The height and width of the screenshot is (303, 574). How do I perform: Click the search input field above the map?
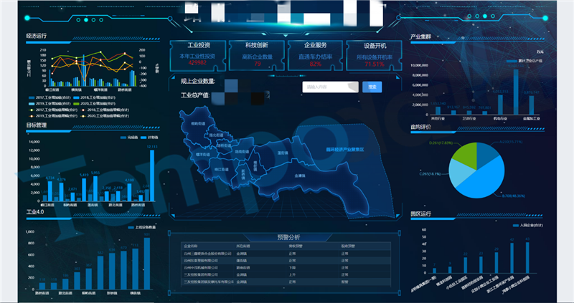(x=331, y=87)
